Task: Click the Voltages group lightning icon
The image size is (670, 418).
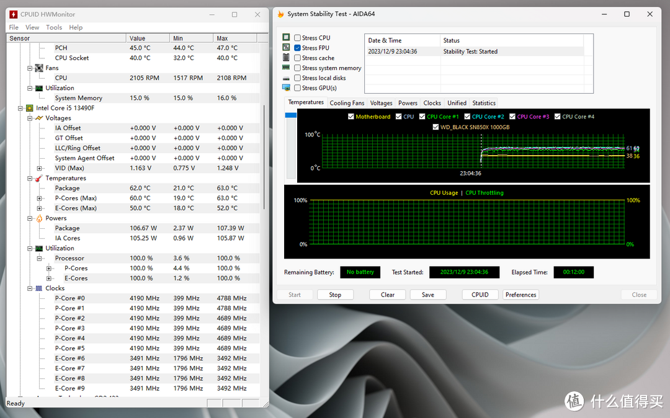Action: point(39,118)
